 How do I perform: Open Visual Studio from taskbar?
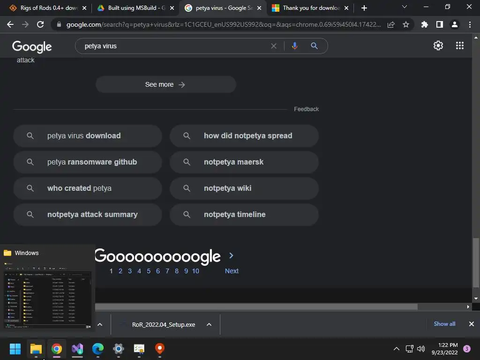pyautogui.click(x=77, y=349)
